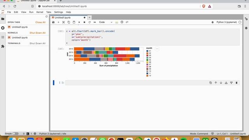This screenshot has width=249, height=140.
Task: Open the cell type Code dropdown
Action: point(105,22)
